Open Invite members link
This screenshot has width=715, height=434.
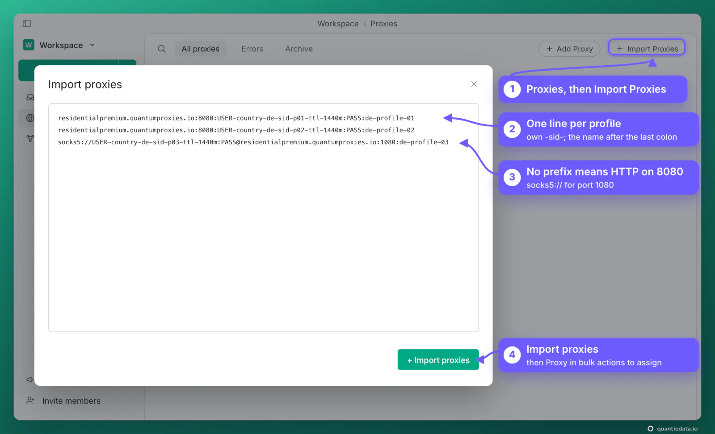(x=71, y=401)
